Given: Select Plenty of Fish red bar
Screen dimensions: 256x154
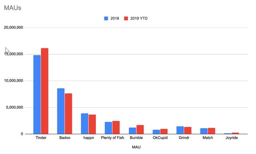Looking at the screenshot, I should (116, 127).
